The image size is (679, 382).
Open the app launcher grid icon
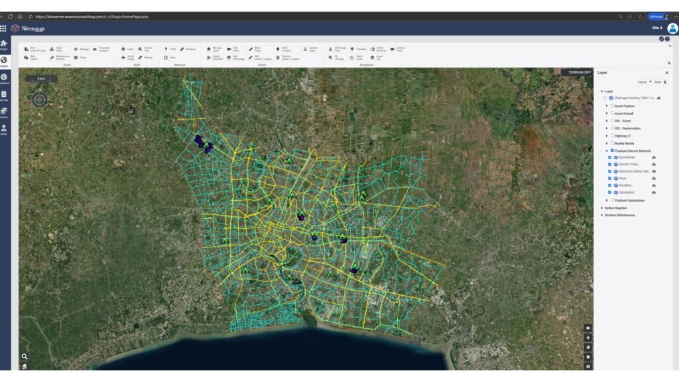tap(3, 29)
